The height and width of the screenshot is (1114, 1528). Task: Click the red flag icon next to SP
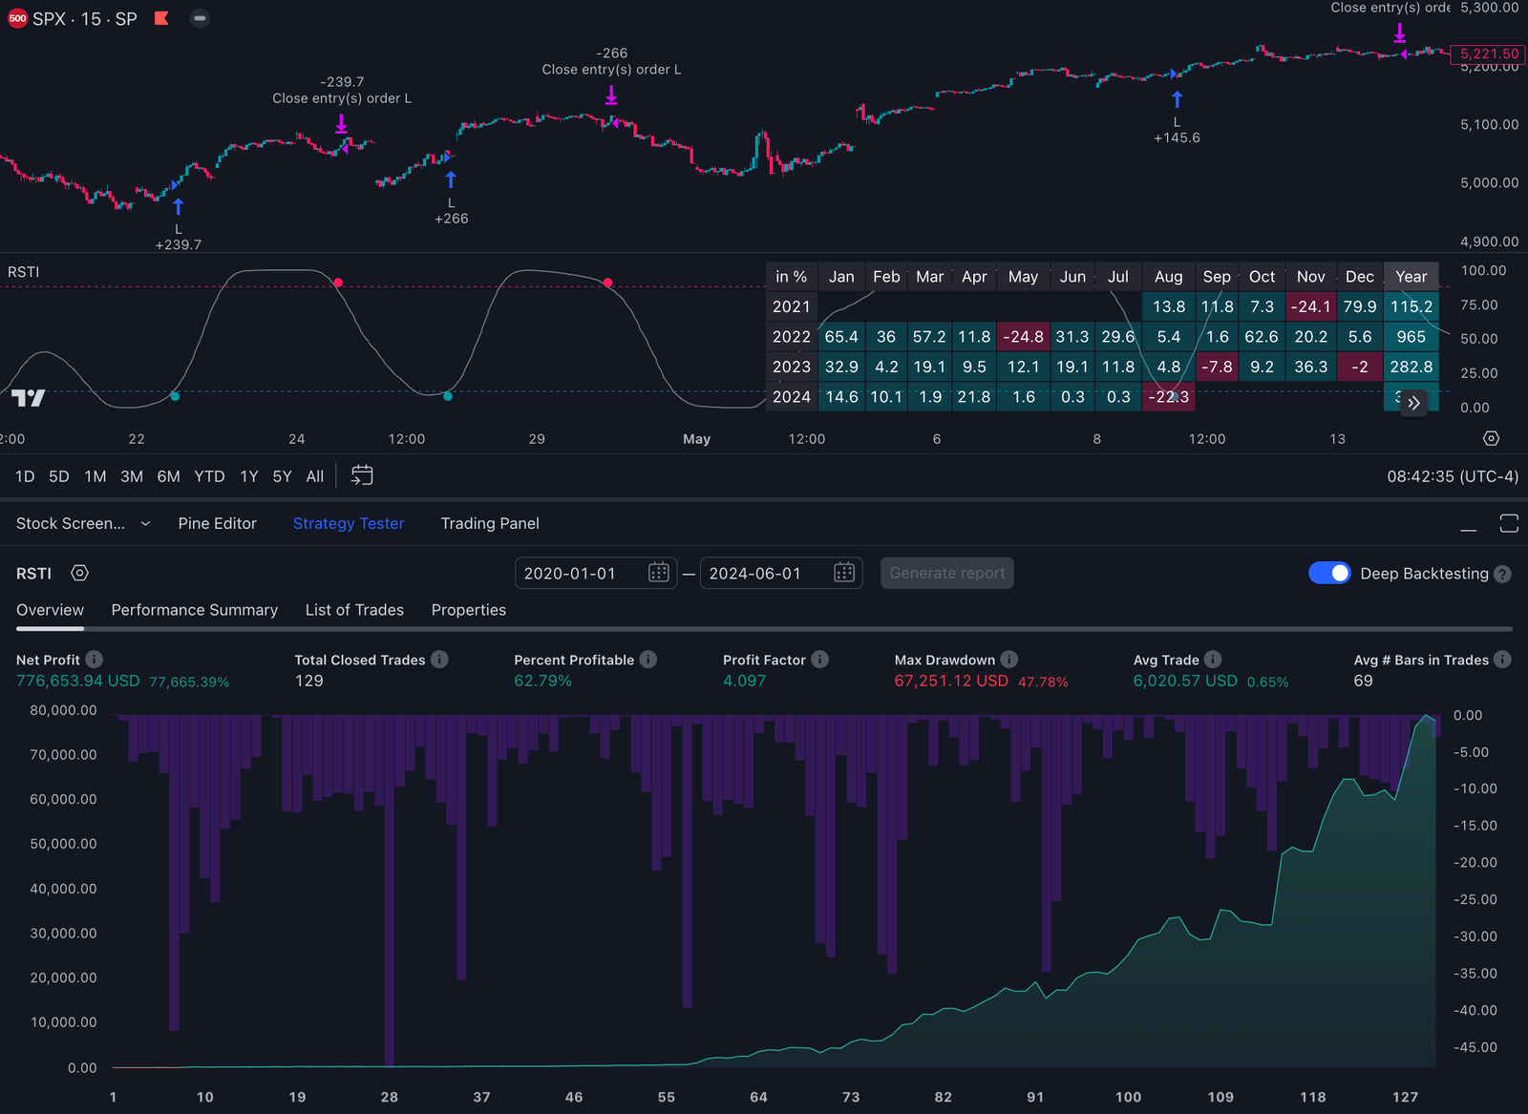[161, 18]
